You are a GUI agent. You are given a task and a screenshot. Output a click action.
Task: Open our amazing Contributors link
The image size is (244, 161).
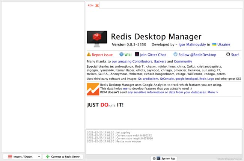132,61
